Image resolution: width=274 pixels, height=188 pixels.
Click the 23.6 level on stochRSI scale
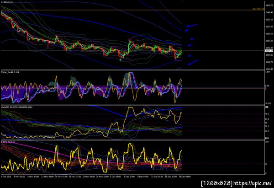tap(267, 131)
